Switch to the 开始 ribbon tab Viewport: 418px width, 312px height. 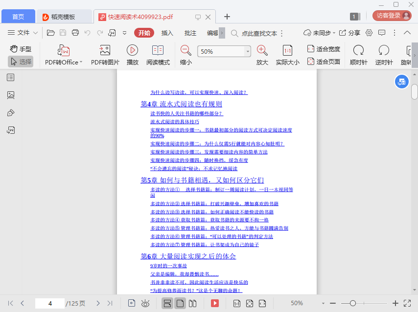point(144,33)
